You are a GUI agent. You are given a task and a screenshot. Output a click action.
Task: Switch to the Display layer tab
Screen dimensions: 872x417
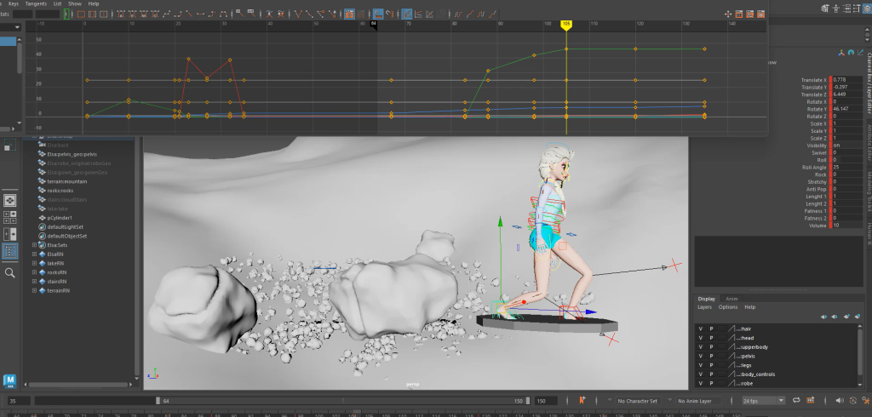point(706,299)
